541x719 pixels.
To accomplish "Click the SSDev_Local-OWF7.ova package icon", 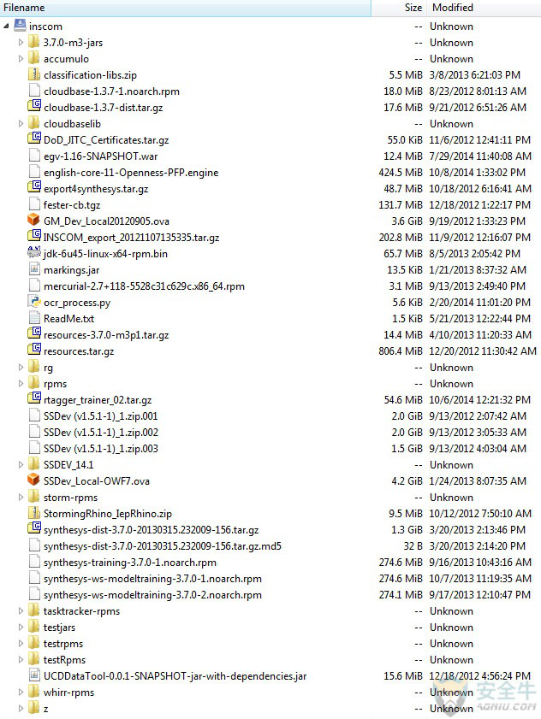I will click(x=34, y=480).
